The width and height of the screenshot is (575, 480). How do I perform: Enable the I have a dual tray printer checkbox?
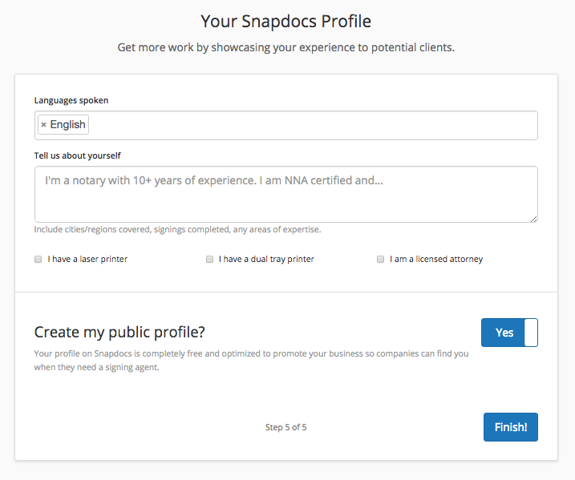pyautogui.click(x=210, y=260)
